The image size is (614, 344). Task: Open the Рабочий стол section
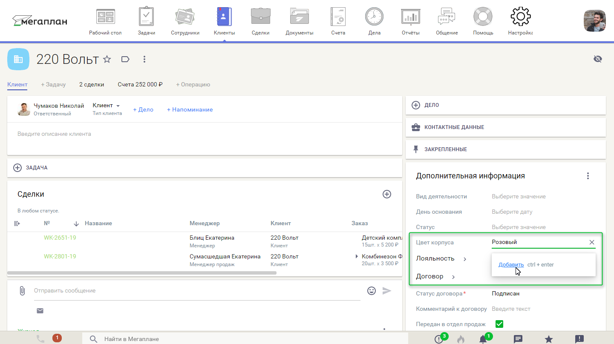(x=105, y=21)
